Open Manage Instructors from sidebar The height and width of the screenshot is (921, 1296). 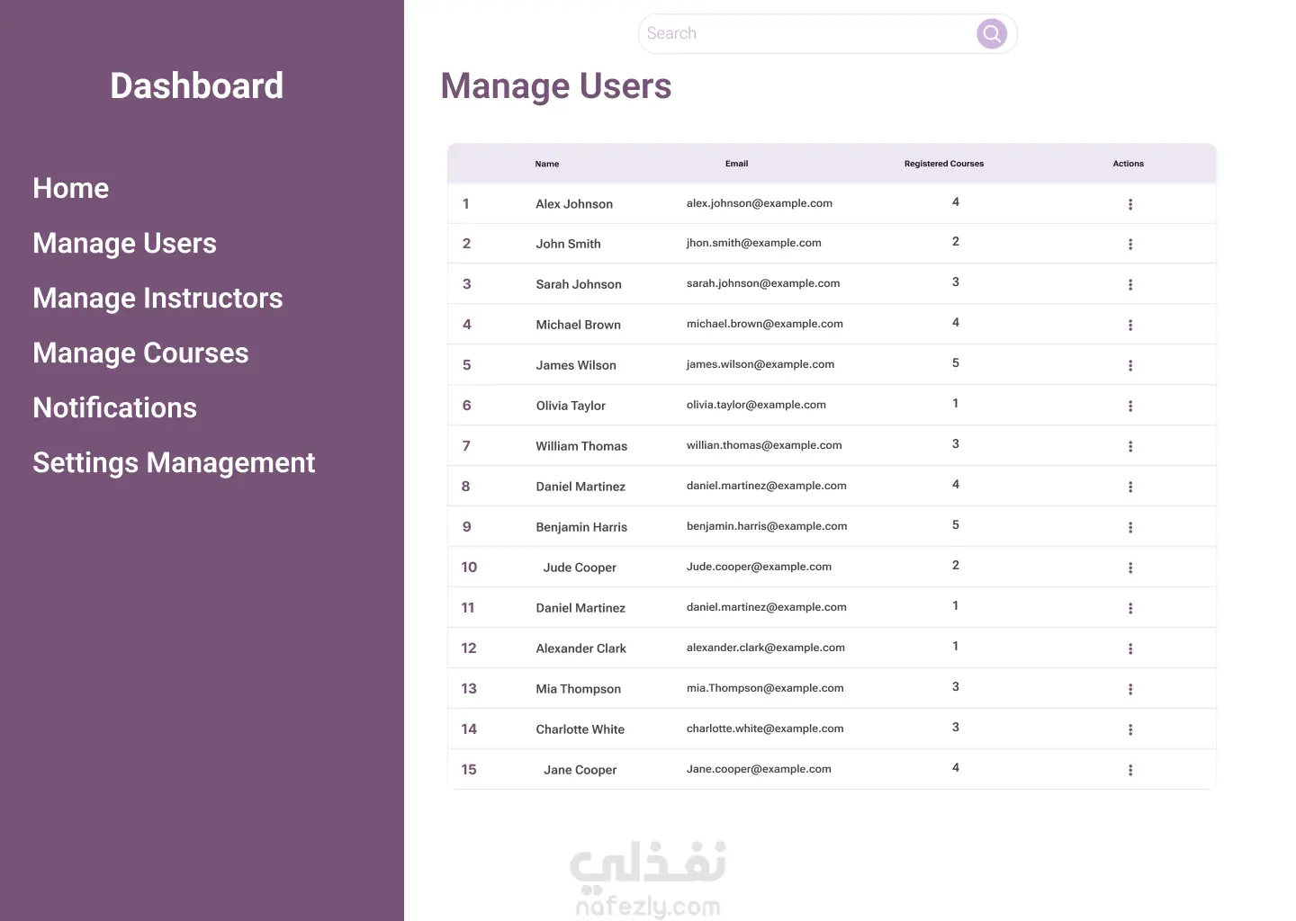[x=157, y=298]
